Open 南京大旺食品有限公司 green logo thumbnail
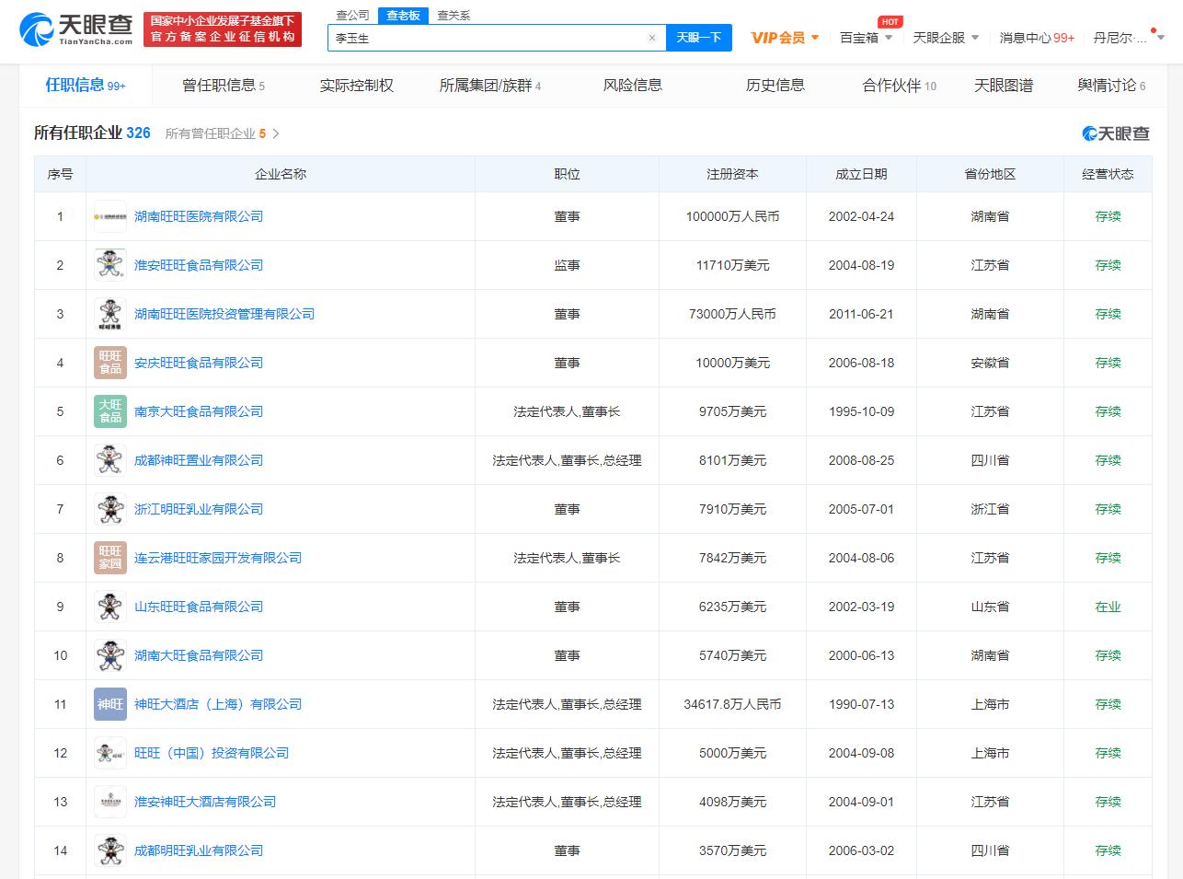This screenshot has width=1183, height=879. pos(109,411)
